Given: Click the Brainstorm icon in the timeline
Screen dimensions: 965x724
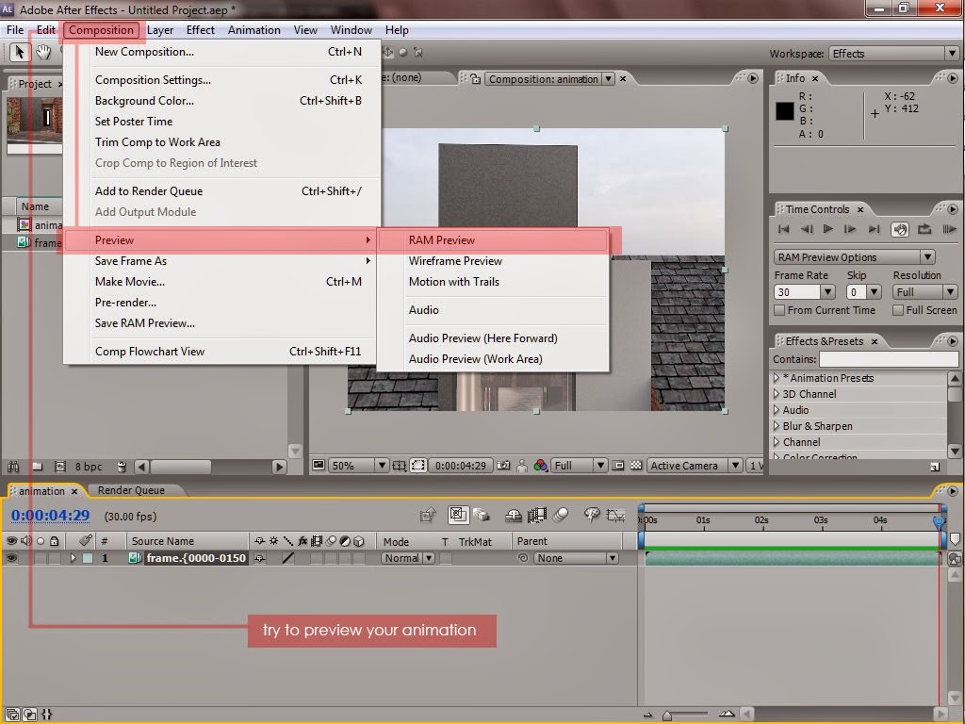Looking at the screenshot, I should click(592, 514).
